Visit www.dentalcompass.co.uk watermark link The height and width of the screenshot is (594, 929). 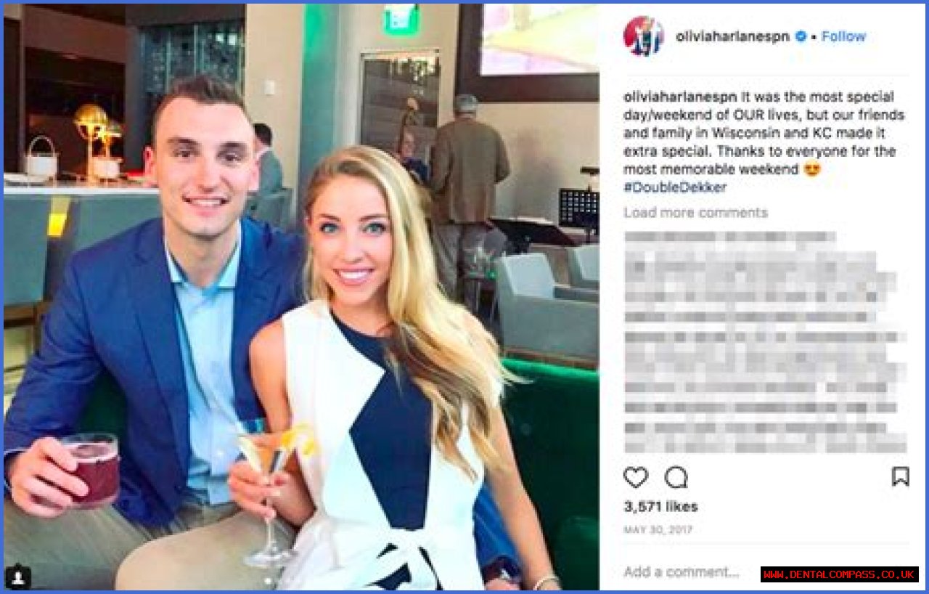[840, 574]
